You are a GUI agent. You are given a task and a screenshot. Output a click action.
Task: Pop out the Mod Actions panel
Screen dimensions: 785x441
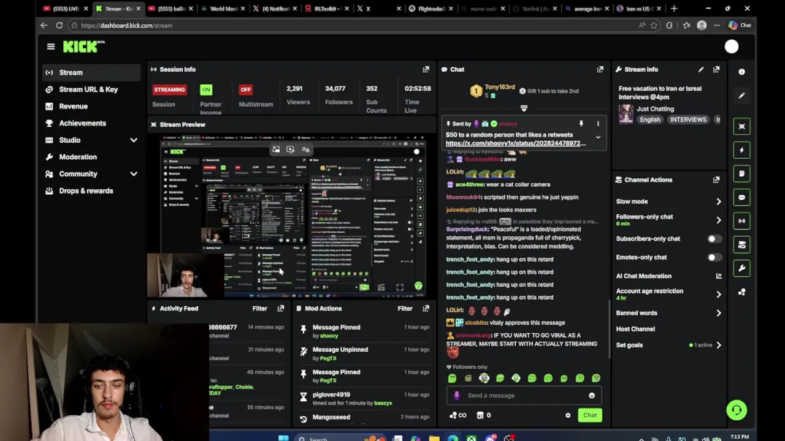click(x=426, y=309)
